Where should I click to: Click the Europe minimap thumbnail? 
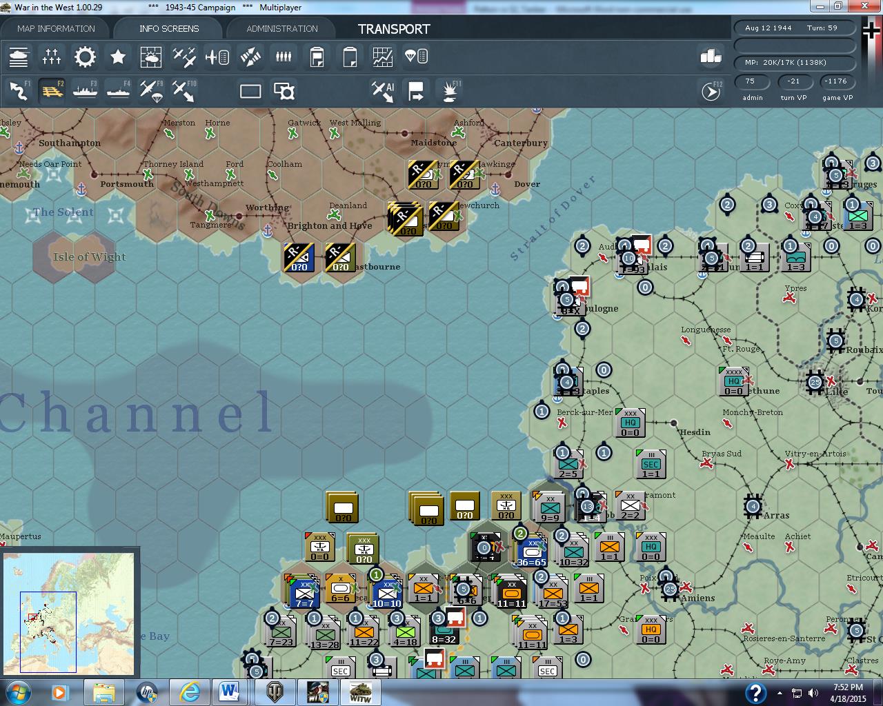(69, 612)
